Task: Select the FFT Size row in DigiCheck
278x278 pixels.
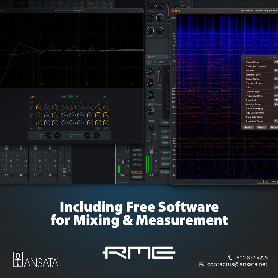Action: point(260,71)
